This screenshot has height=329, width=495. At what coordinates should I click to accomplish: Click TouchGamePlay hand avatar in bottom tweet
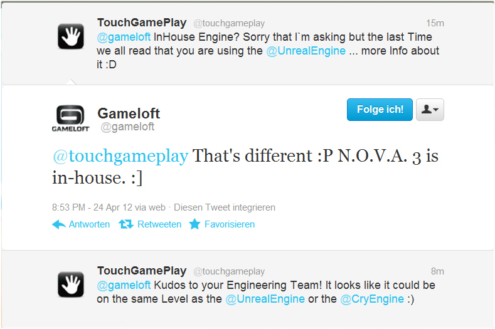(x=71, y=285)
